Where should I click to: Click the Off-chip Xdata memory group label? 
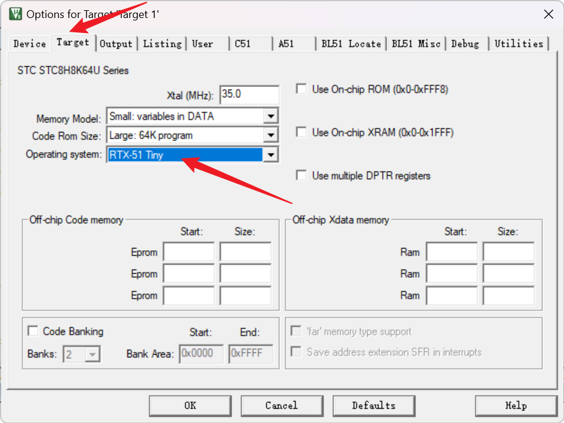(341, 220)
